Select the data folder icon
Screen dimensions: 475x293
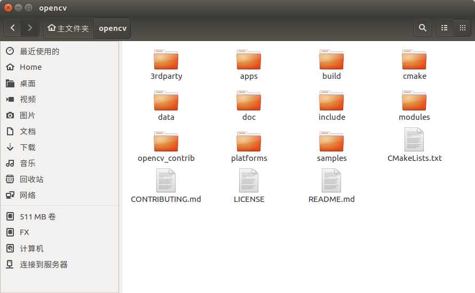click(166, 101)
